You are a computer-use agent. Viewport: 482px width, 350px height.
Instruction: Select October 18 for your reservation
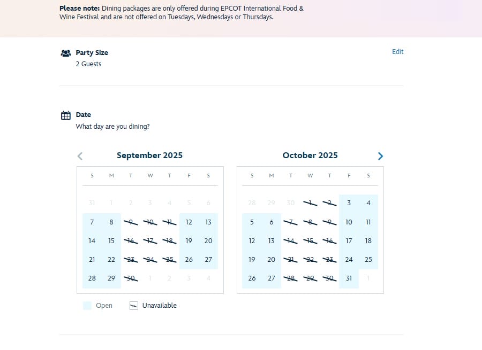368,240
